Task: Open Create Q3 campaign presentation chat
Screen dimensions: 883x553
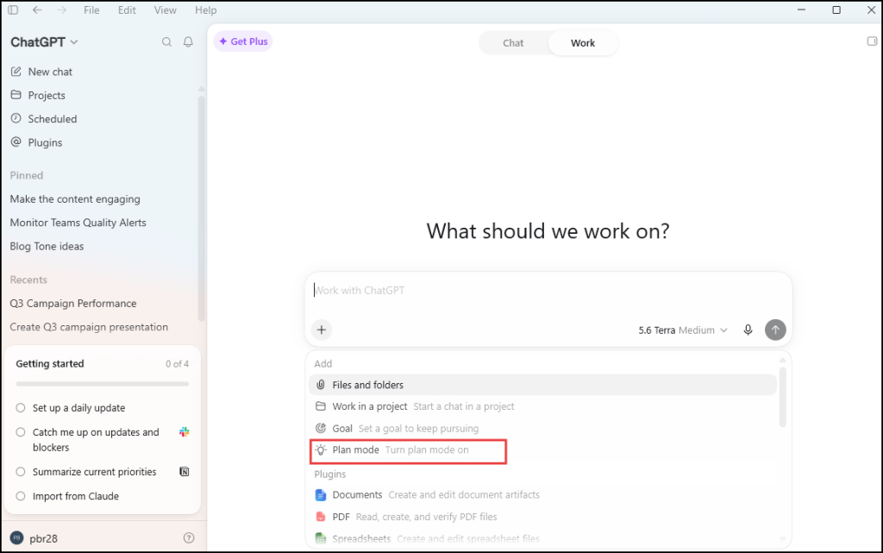Action: tap(89, 327)
